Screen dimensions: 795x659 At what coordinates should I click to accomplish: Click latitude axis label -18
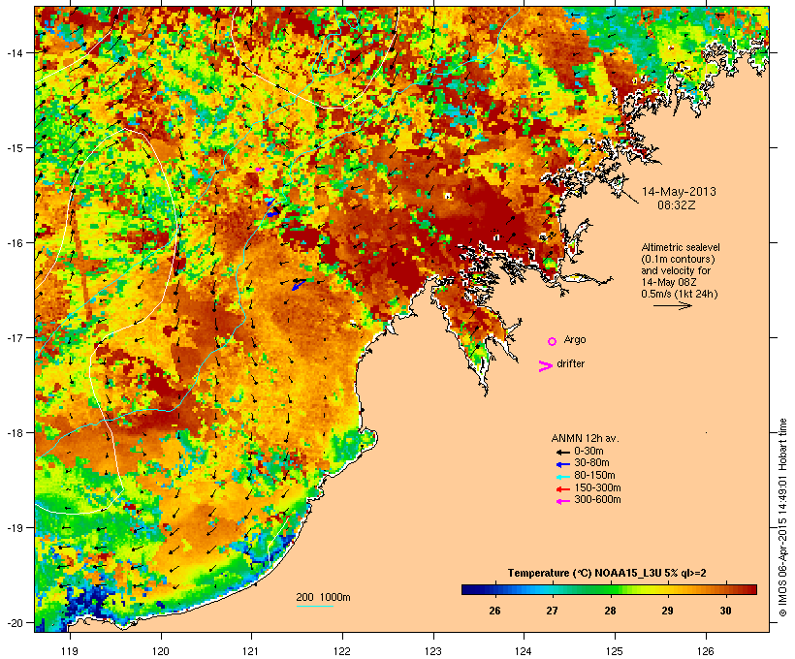click(x=15, y=433)
